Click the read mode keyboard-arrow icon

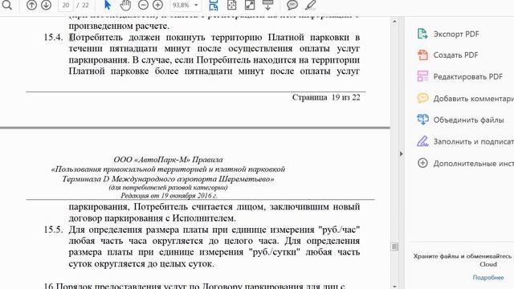click(x=267, y=5)
